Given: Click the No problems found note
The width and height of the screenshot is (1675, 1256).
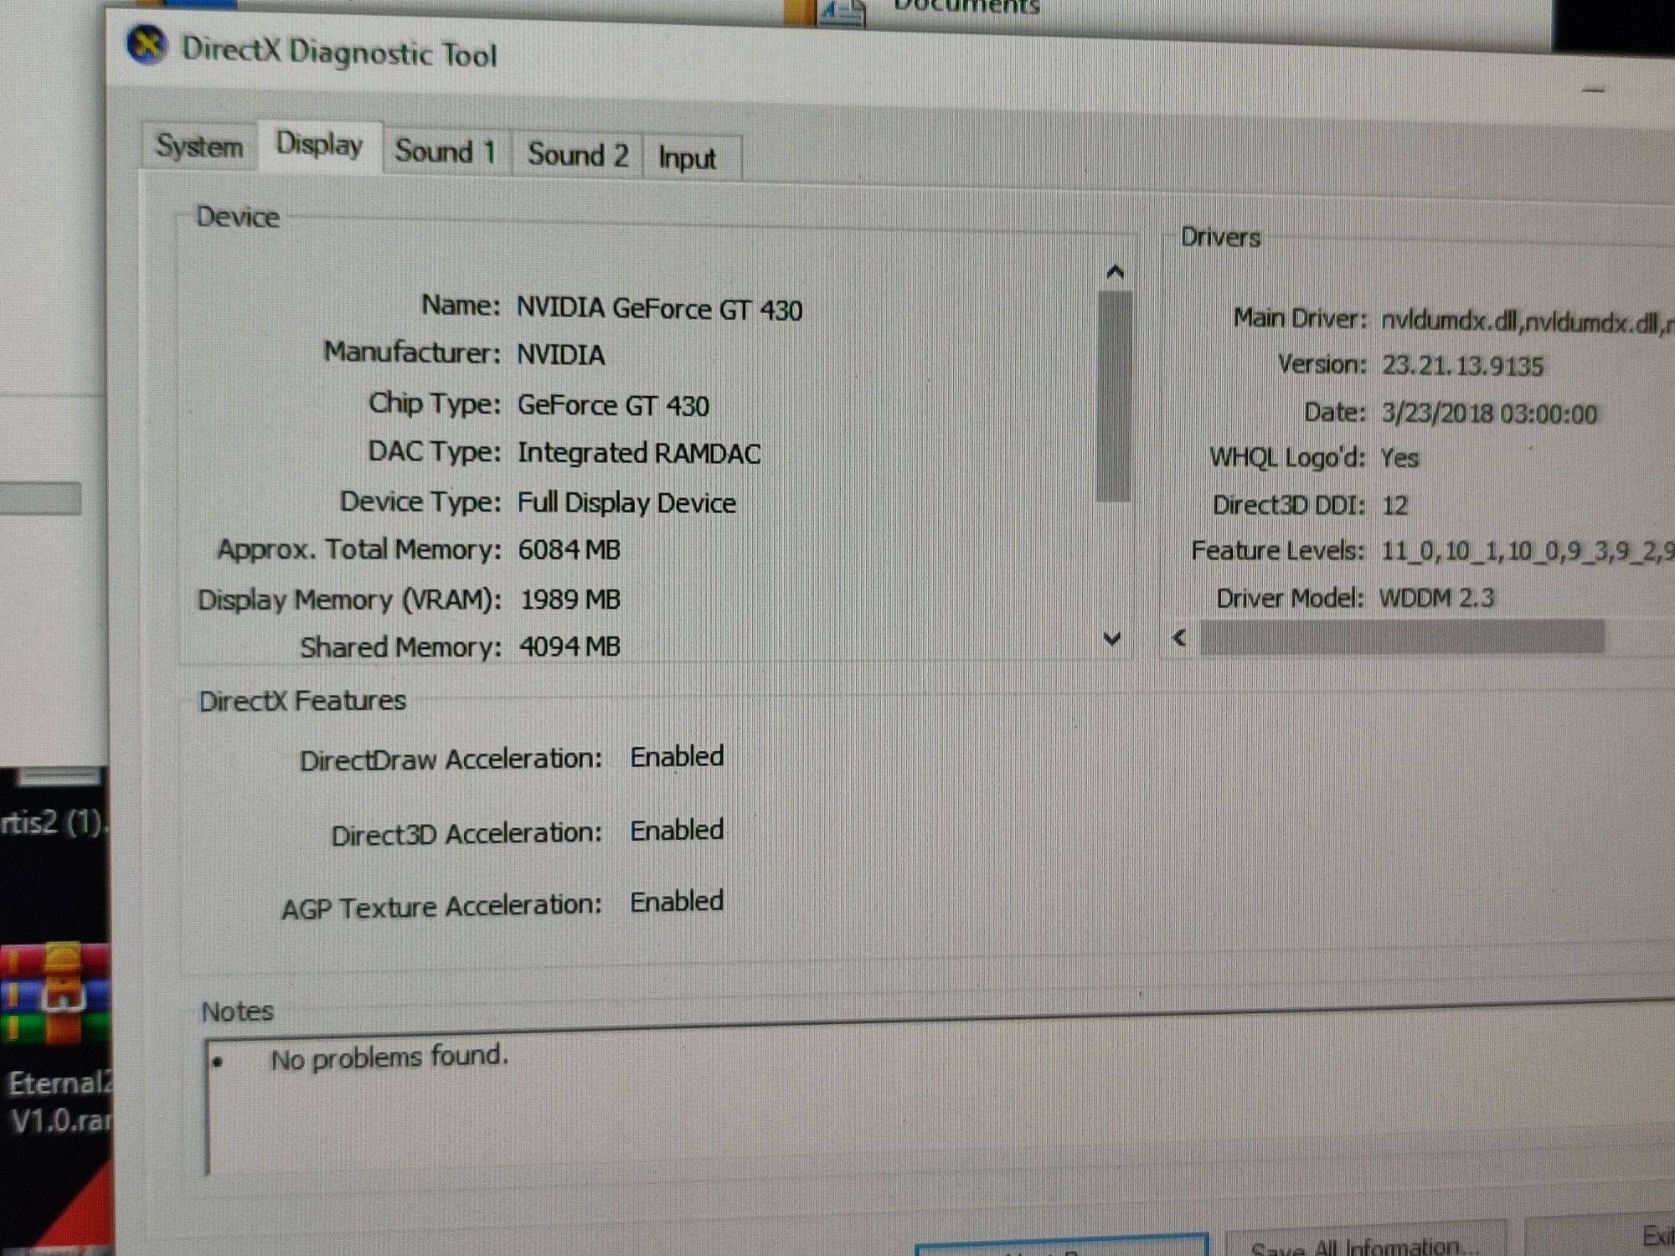Looking at the screenshot, I should pyautogui.click(x=389, y=1058).
